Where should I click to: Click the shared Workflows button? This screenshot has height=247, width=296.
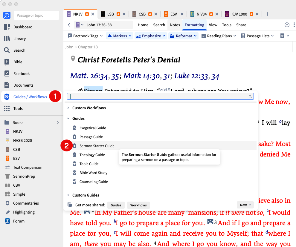pos(138,205)
